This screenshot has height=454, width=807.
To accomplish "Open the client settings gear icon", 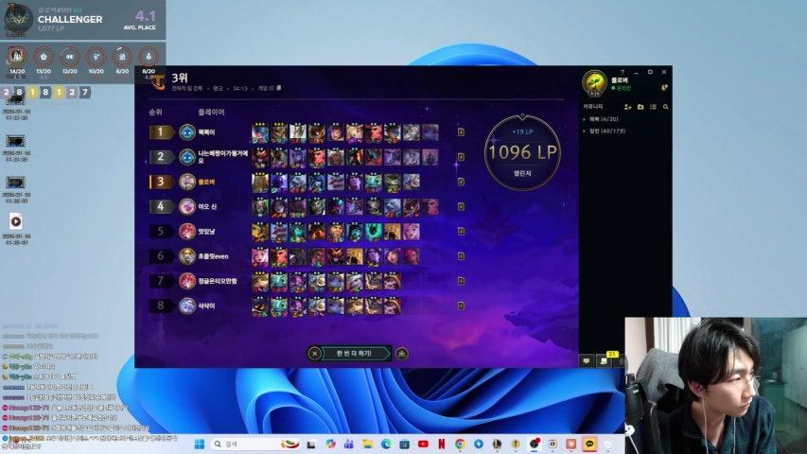I will point(650,72).
